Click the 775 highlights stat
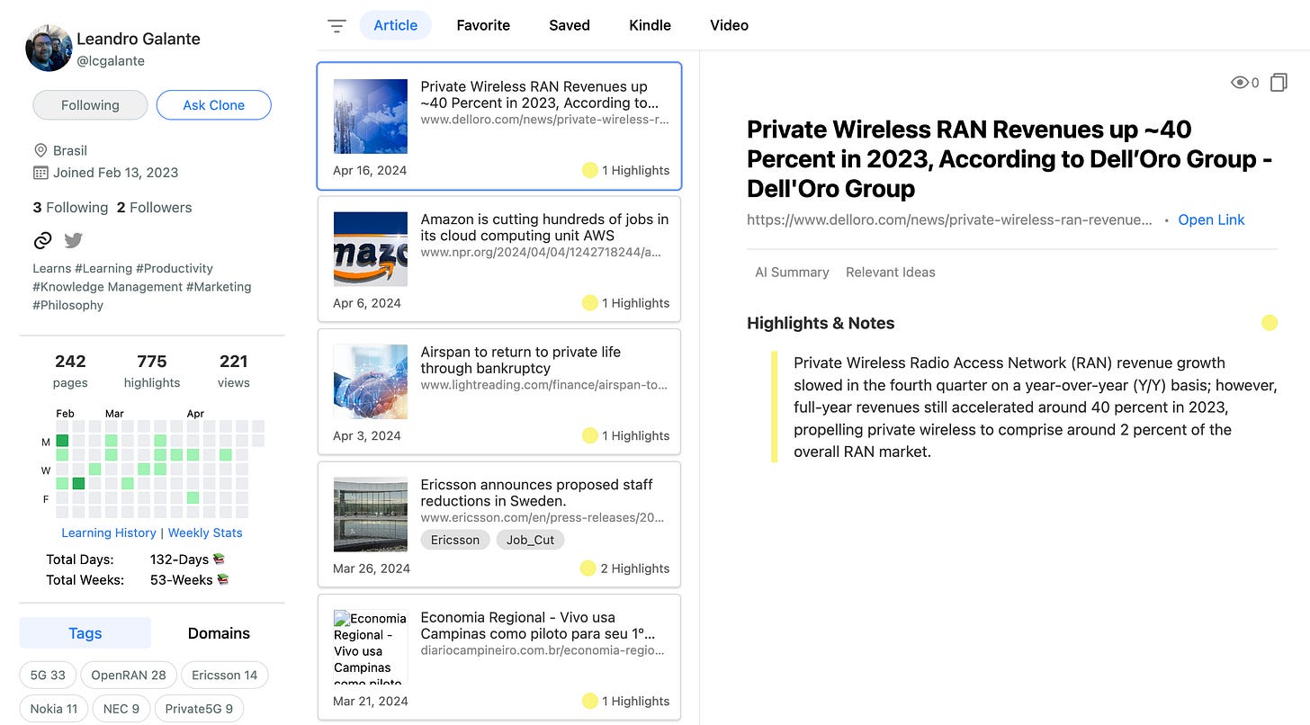Image resolution: width=1310 pixels, height=725 pixels. pyautogui.click(x=152, y=371)
